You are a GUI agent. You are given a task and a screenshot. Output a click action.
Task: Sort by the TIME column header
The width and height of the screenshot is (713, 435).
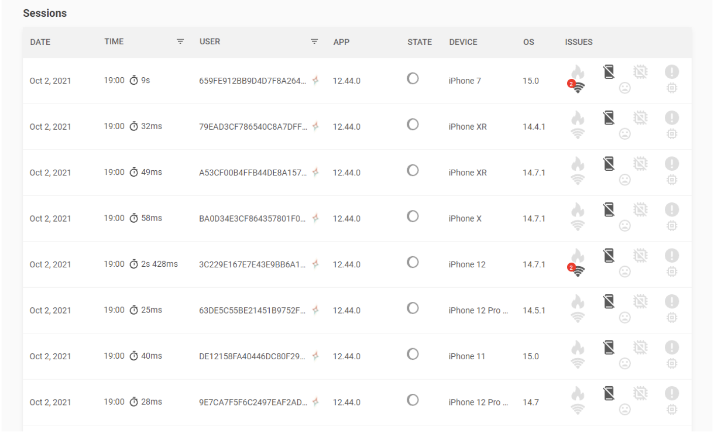point(114,42)
